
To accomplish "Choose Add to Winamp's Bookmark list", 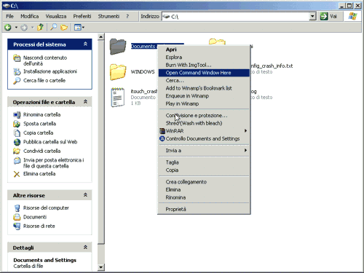I will (204, 88).
